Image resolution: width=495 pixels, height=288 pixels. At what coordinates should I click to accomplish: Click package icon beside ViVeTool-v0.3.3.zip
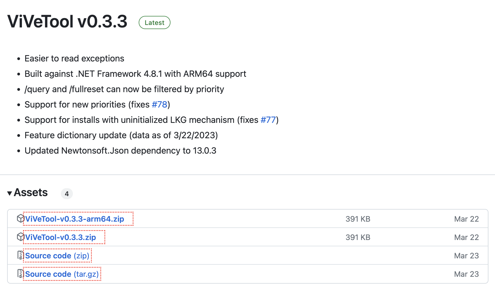pyautogui.click(x=21, y=237)
